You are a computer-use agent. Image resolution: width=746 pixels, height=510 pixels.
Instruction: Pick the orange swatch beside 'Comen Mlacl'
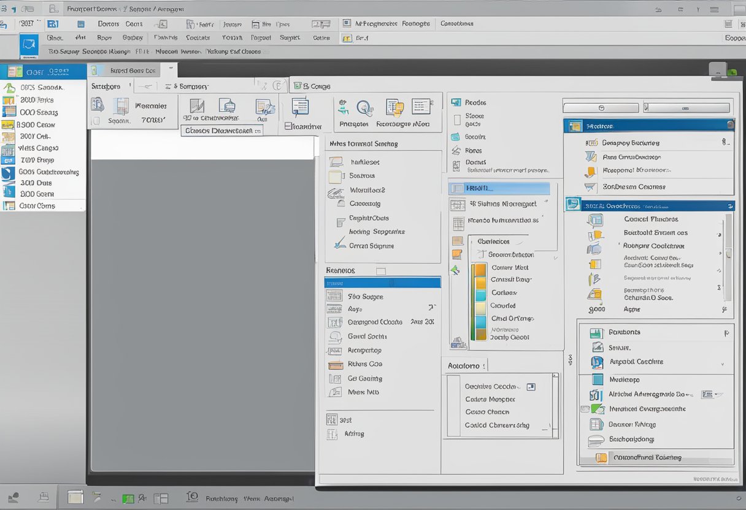480,268
